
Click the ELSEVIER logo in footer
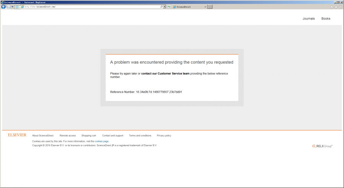point(17,135)
